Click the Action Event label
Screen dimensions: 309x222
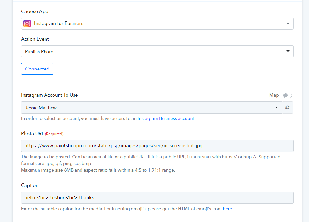35,39
